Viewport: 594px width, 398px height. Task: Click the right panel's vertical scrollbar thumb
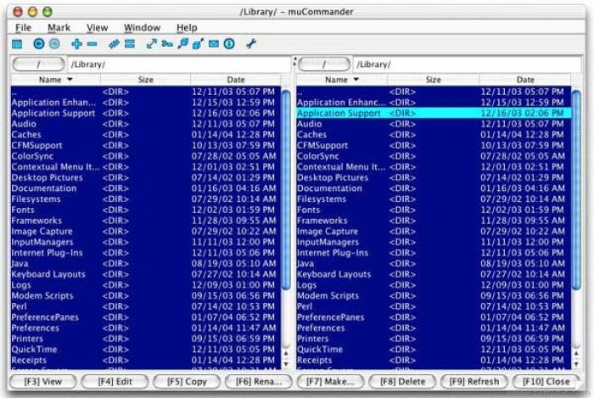coord(576,190)
